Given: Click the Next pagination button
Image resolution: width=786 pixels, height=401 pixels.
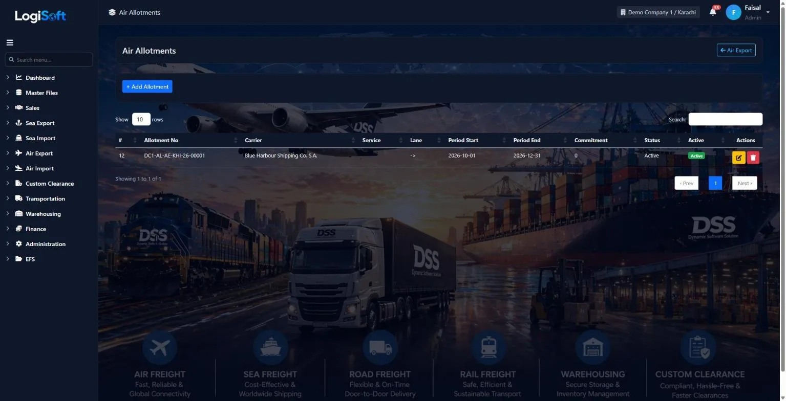Looking at the screenshot, I should click(745, 183).
